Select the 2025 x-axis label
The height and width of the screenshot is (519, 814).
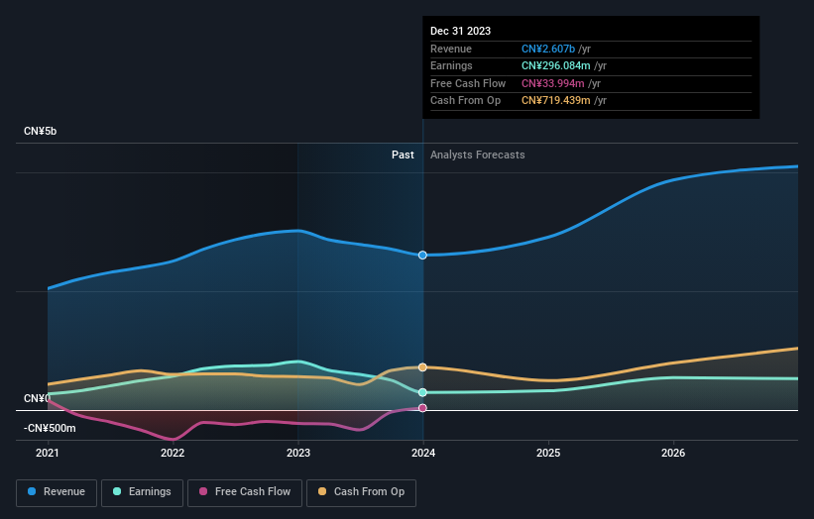pyautogui.click(x=548, y=453)
